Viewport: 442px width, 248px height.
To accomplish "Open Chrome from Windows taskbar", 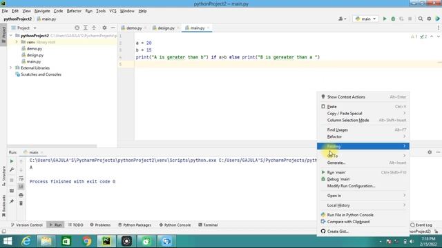I will tap(86, 241).
